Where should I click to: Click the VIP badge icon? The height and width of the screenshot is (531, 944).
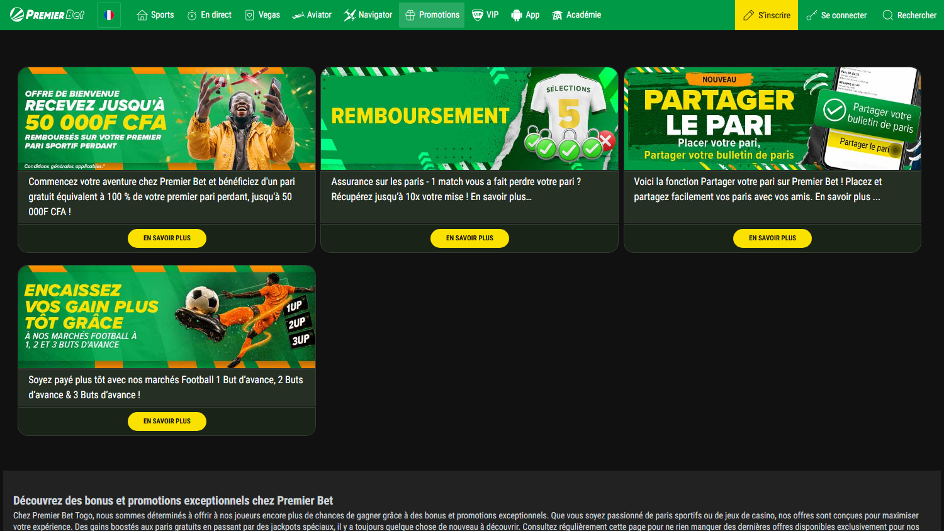[x=478, y=15]
